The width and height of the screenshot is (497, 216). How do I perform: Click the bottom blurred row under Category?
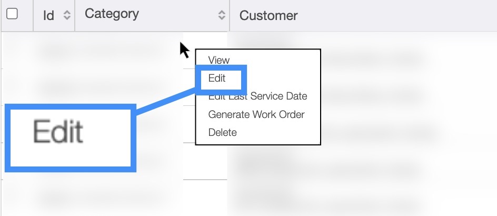(105, 198)
